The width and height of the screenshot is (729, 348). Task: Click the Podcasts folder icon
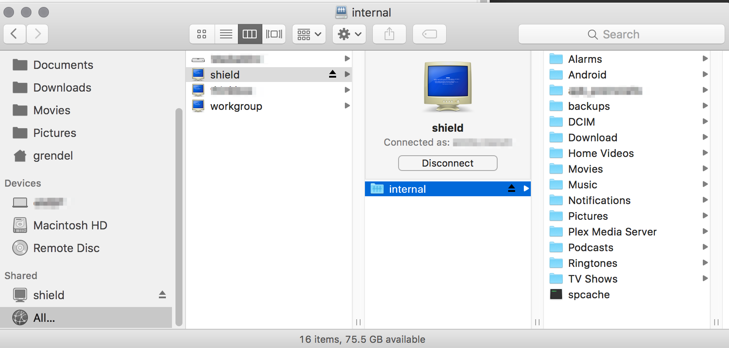coord(556,247)
